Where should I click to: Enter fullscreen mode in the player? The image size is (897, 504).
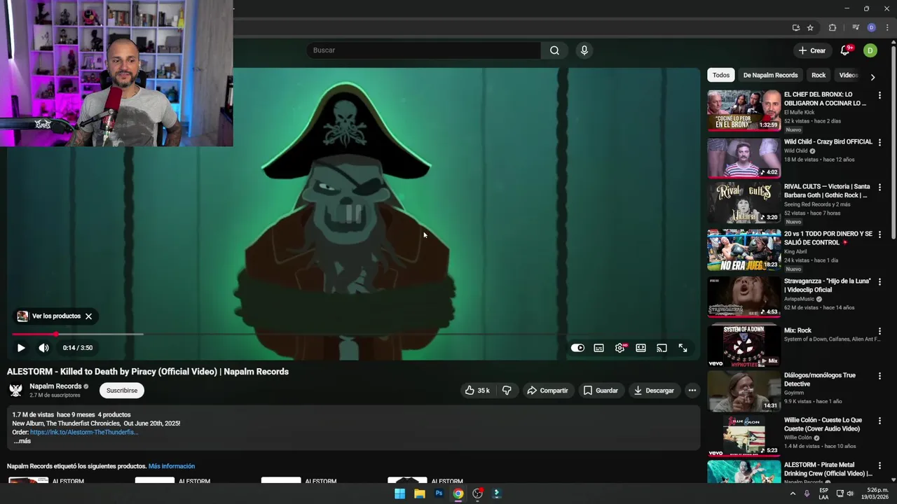point(683,348)
